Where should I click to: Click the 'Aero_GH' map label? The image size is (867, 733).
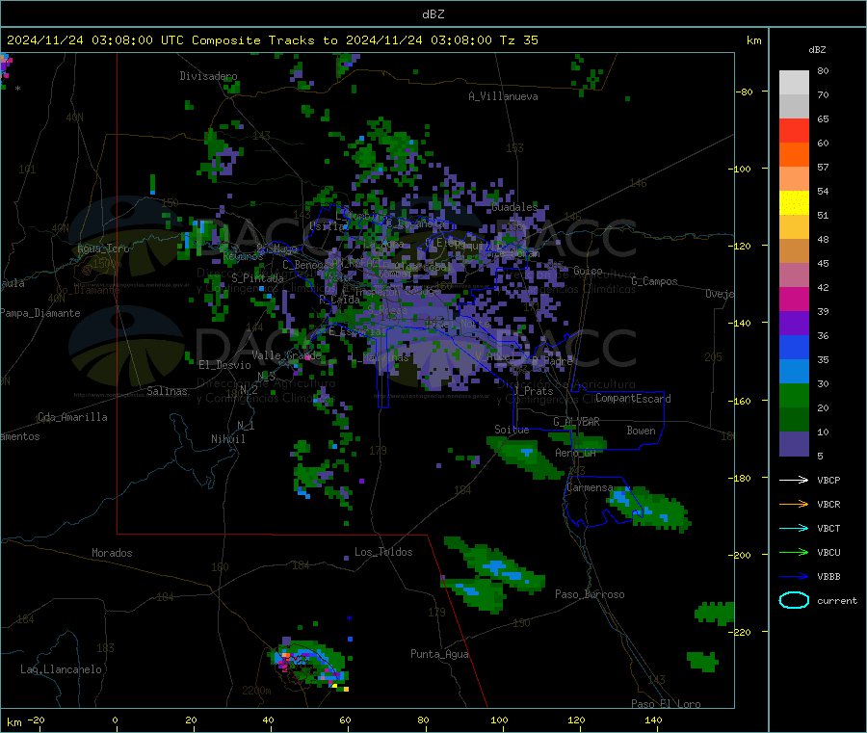tap(575, 453)
